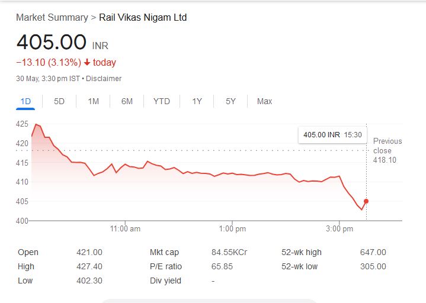Click the Previous close 418.10 label

click(x=387, y=150)
